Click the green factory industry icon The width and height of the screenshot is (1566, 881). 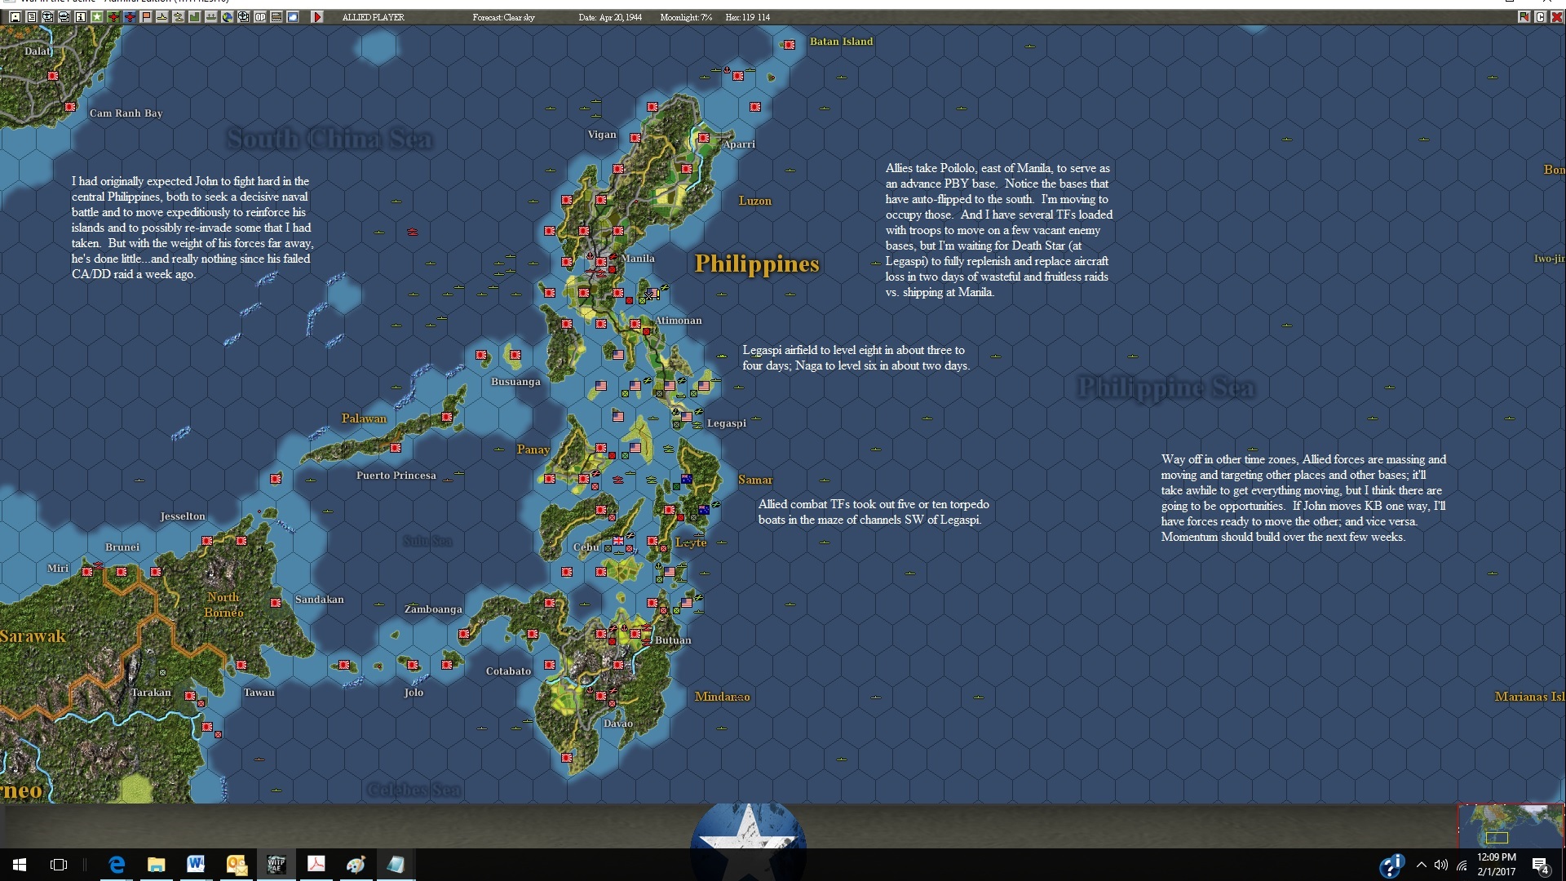tap(195, 16)
